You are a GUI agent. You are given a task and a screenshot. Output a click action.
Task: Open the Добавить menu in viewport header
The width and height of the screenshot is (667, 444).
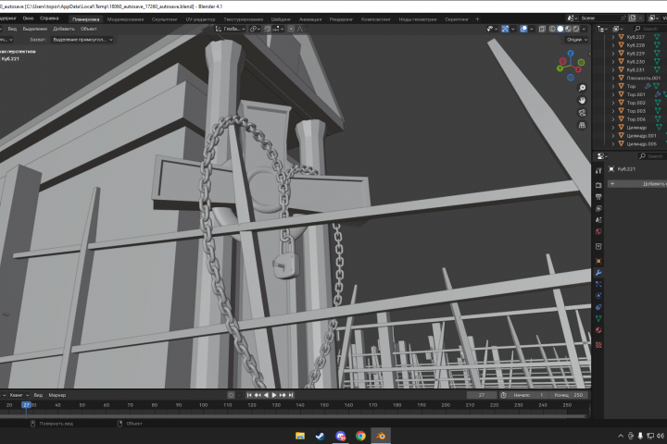(x=64, y=29)
